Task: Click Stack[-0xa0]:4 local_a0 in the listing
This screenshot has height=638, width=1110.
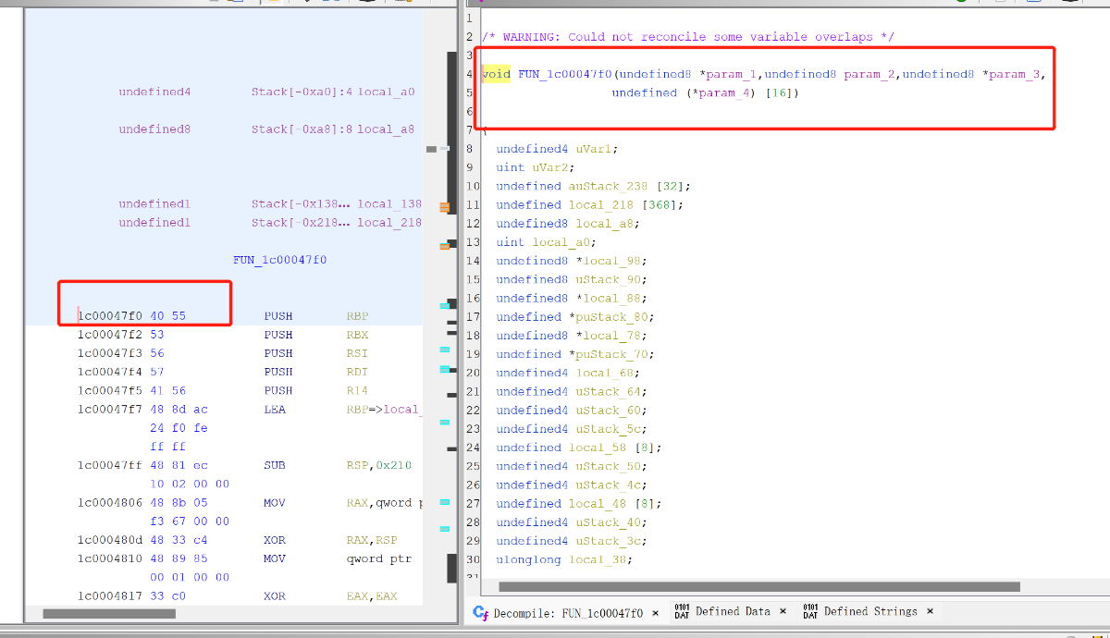Action: tap(333, 92)
